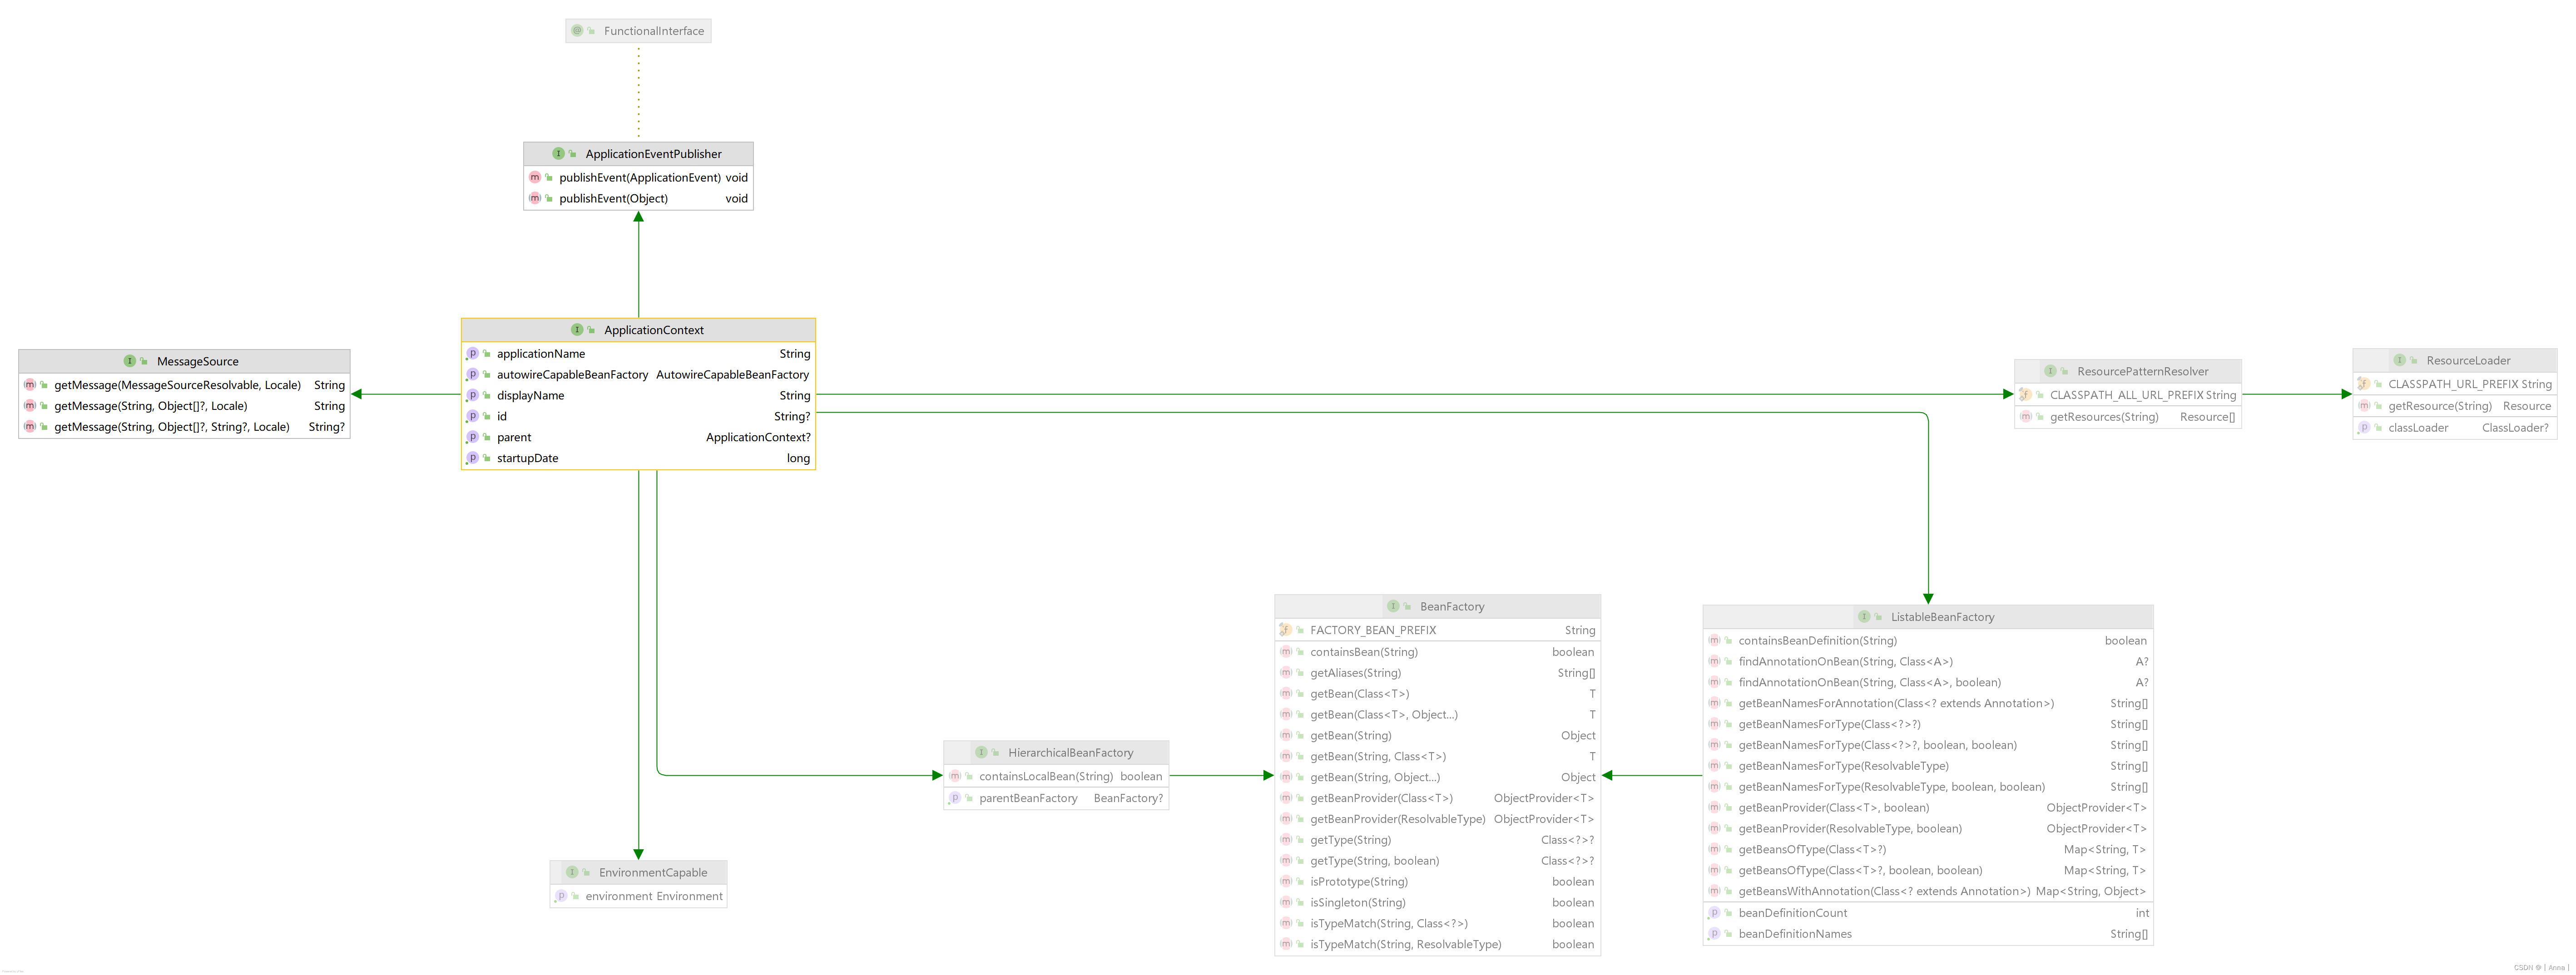The image size is (2576, 975).
Task: Click the interface icon in ApplicationContext header
Action: (x=577, y=330)
